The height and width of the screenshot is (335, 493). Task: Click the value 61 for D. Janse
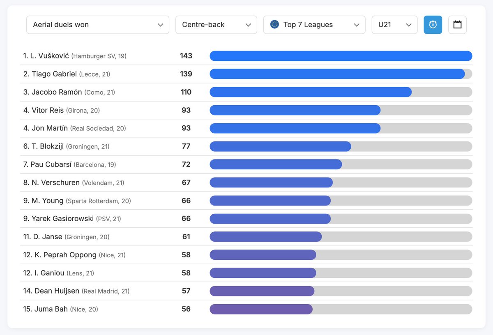click(186, 237)
